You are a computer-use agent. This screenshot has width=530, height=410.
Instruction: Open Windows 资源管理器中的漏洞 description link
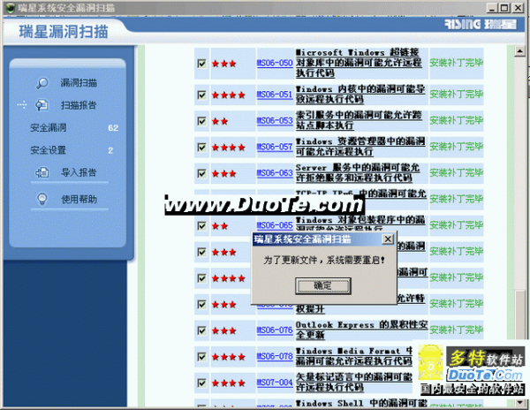click(360, 147)
